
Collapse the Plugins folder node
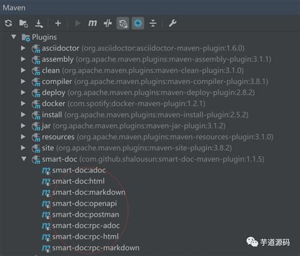point(14,37)
